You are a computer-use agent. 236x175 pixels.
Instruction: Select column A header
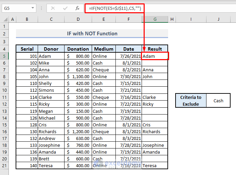point(13,19)
